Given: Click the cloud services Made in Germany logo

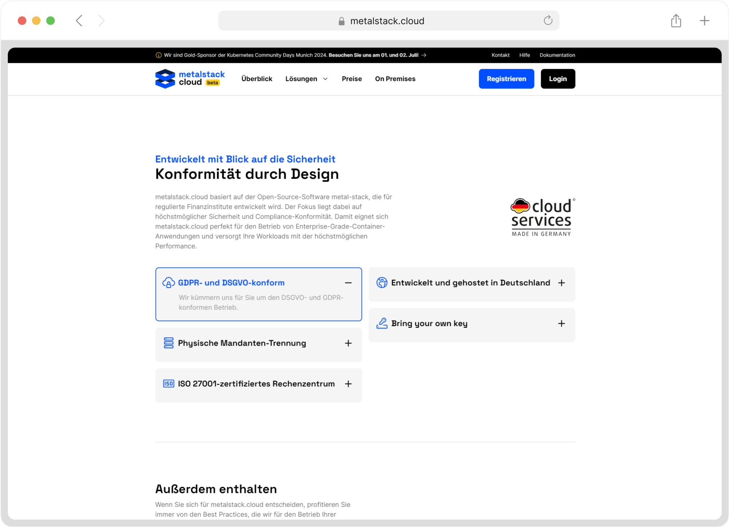Looking at the screenshot, I should point(542,217).
